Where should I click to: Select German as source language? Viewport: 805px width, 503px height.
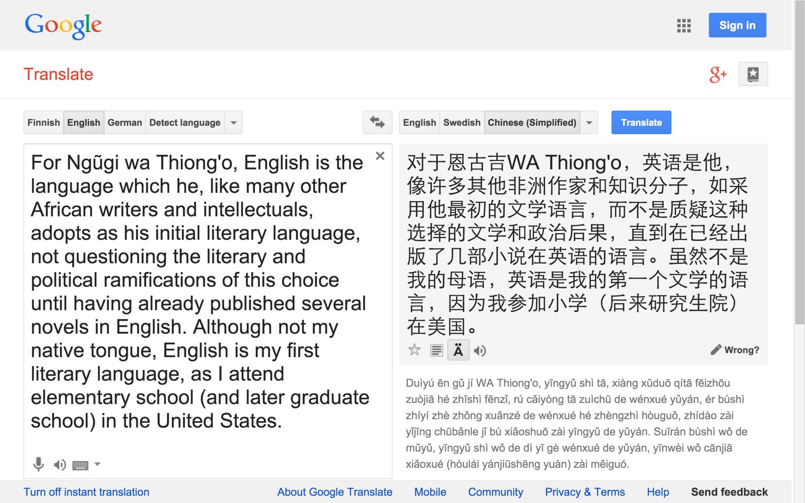click(125, 123)
